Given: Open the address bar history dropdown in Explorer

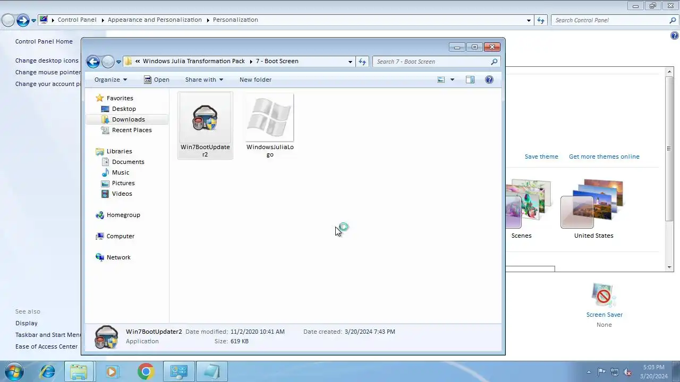Looking at the screenshot, I should (350, 62).
